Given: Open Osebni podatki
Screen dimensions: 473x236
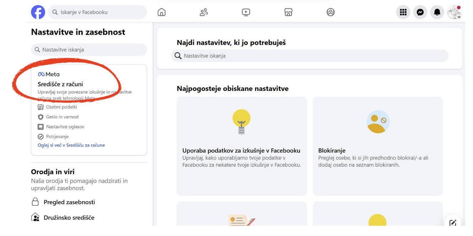Looking at the screenshot, I should [x=61, y=107].
